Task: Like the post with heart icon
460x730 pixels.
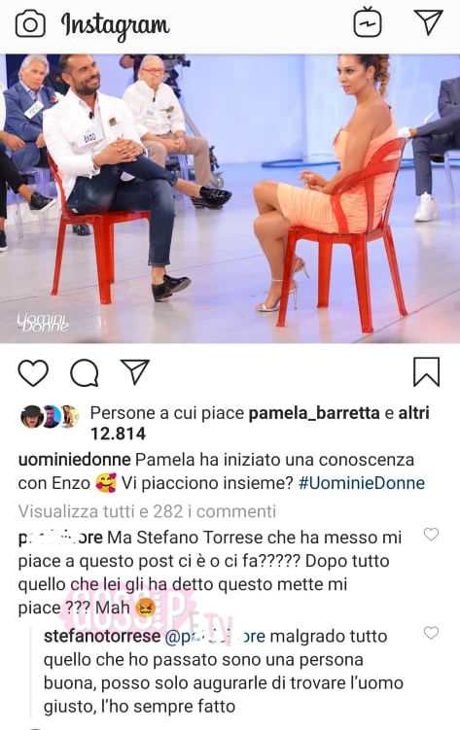Action: [x=33, y=372]
